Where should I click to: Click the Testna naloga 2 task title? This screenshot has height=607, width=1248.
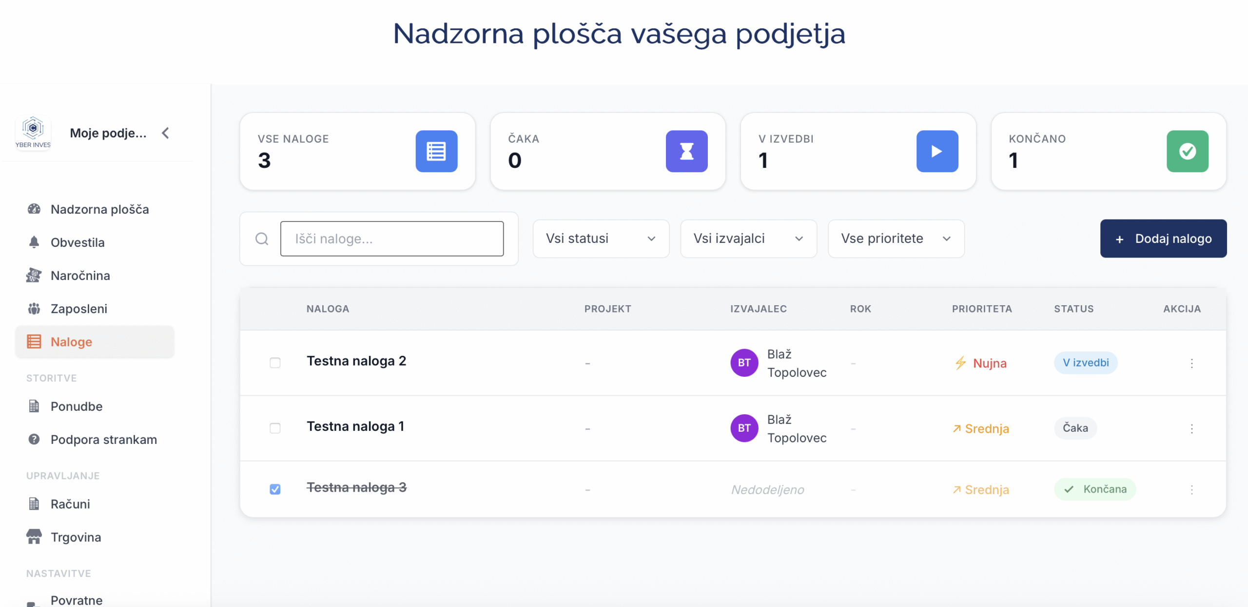356,361
